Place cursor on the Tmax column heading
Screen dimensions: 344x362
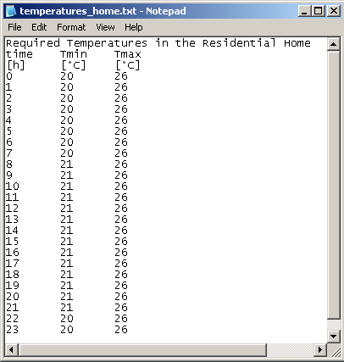tap(128, 54)
